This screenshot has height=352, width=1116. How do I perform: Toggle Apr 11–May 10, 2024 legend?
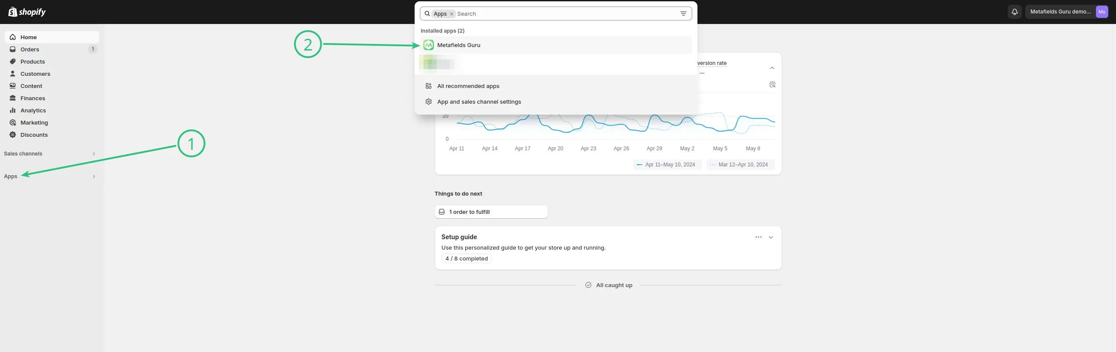coord(667,165)
